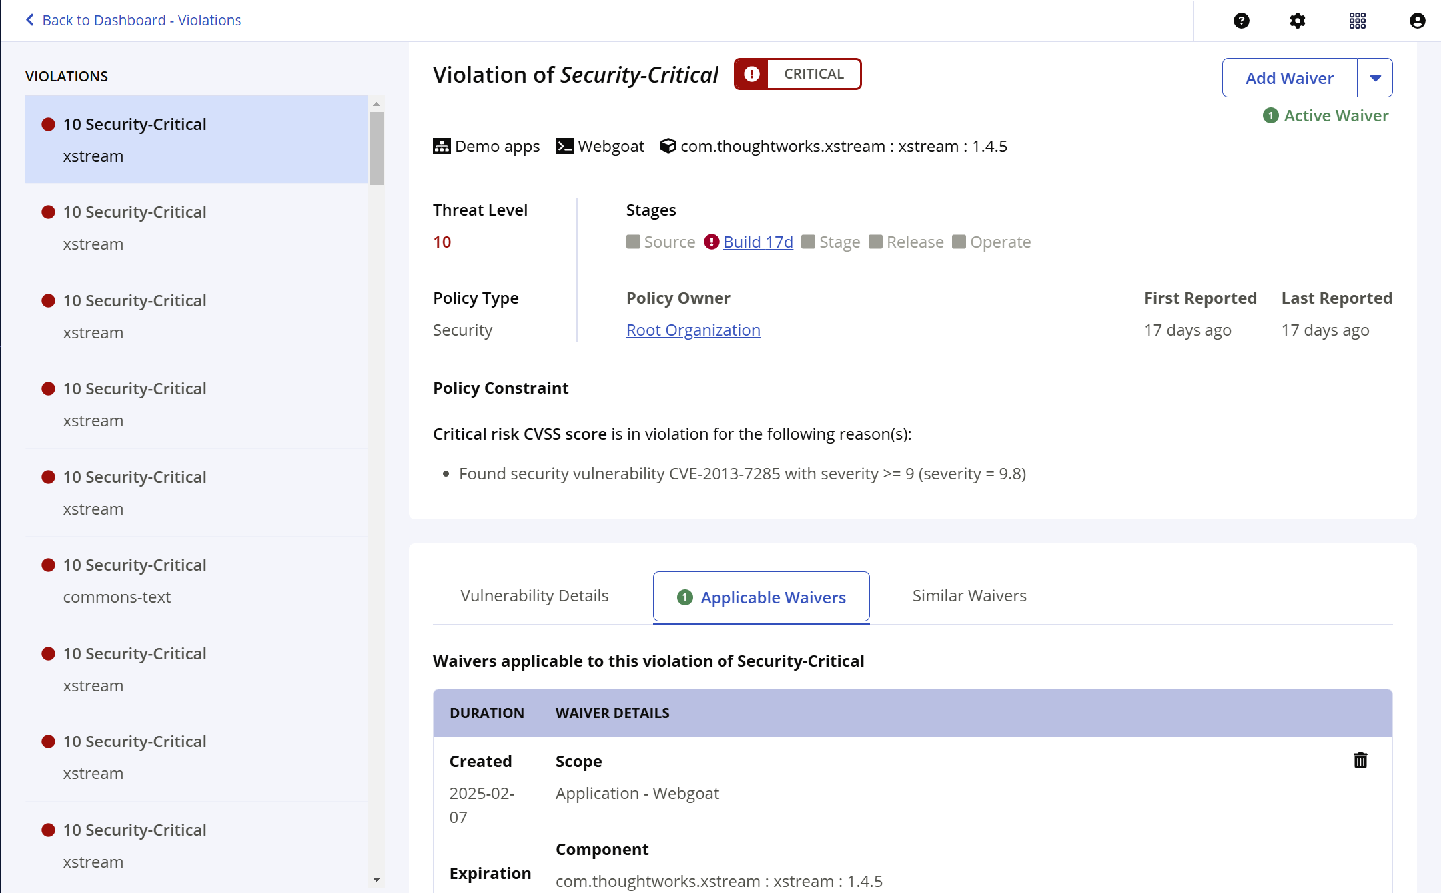Screen dimensions: 1441x893
Task: Click the Policy Type Security value
Action: click(x=462, y=330)
